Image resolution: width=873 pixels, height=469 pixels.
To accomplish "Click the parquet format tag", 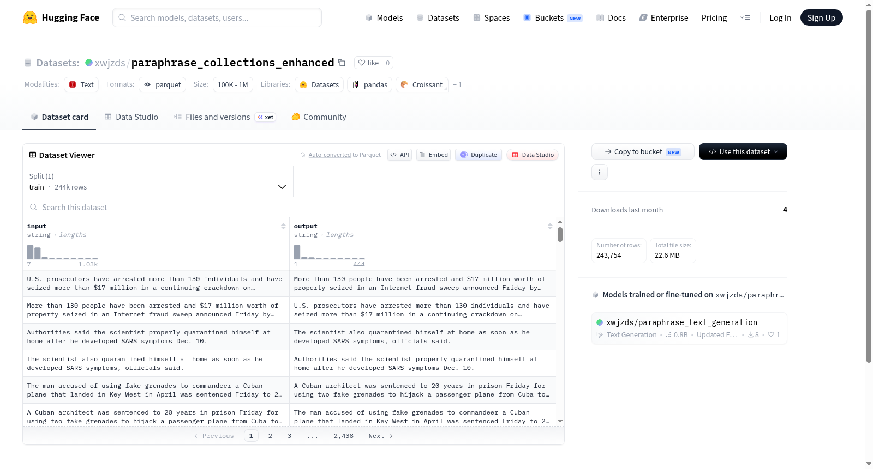I will (x=162, y=84).
